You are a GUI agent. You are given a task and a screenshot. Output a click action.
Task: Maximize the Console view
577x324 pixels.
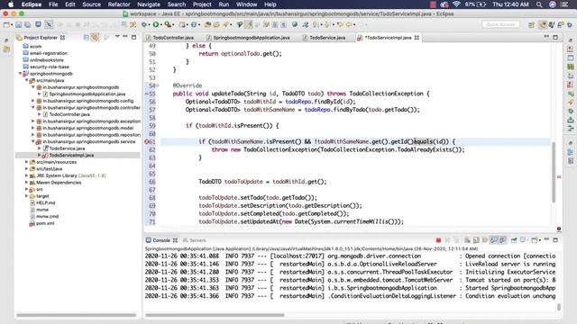click(x=555, y=240)
